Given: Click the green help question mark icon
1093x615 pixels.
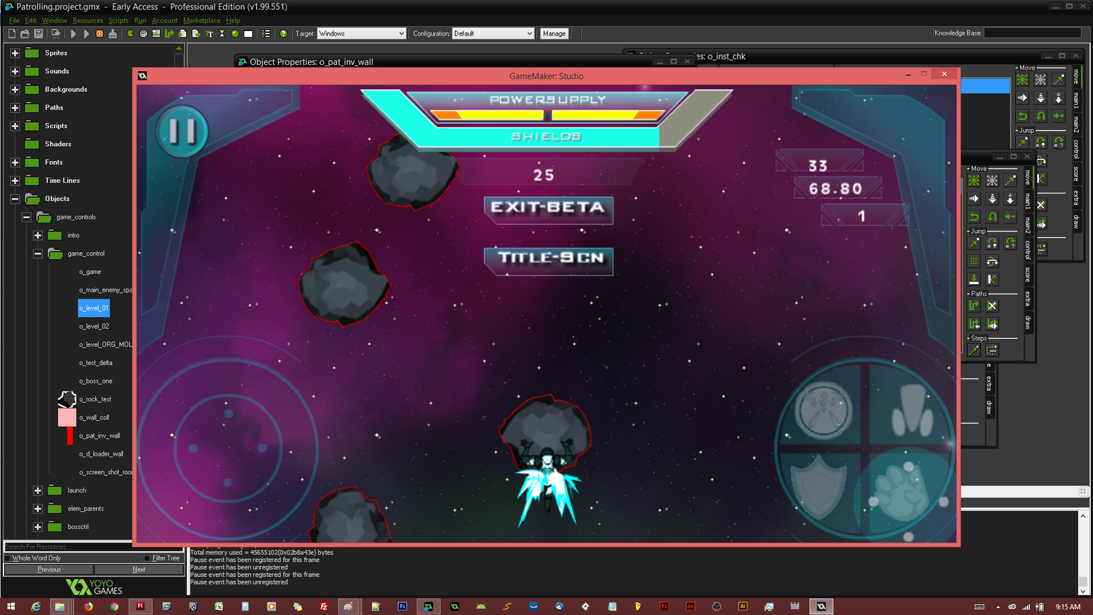Looking at the screenshot, I should [x=283, y=33].
